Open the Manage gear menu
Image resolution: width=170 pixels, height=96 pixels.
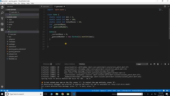tap(2, 87)
